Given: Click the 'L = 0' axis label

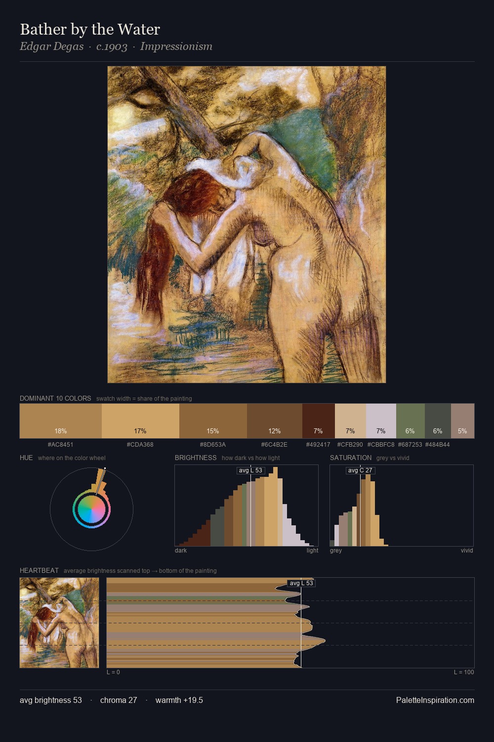Looking at the screenshot, I should pyautogui.click(x=114, y=672).
